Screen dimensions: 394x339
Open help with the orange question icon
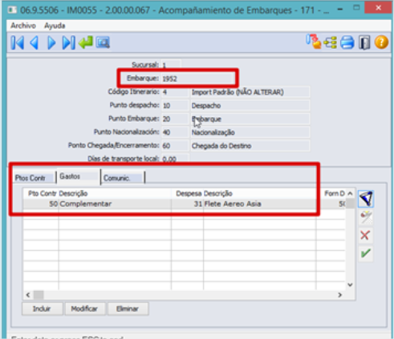[381, 42]
